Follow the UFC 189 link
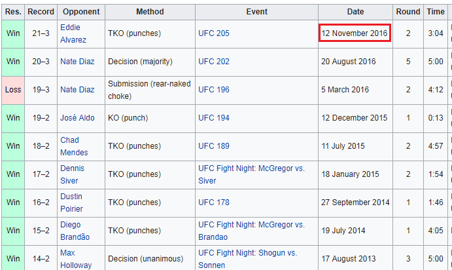452x270 pixels. pos(214,146)
